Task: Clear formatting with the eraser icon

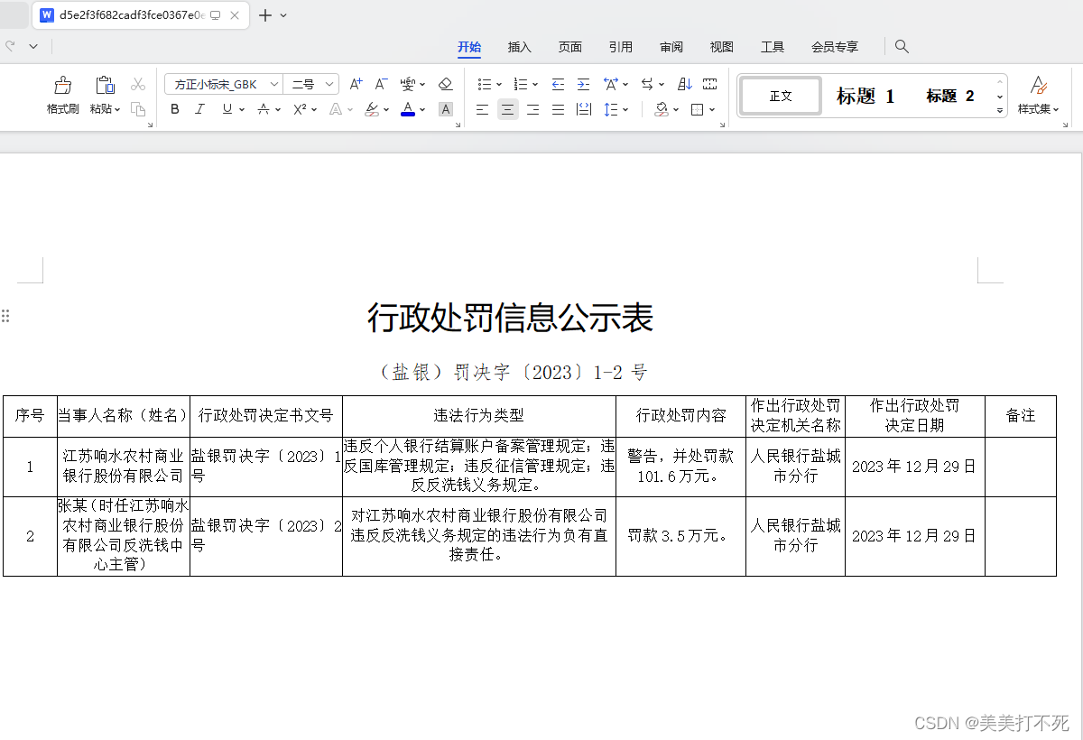Action: click(x=445, y=84)
